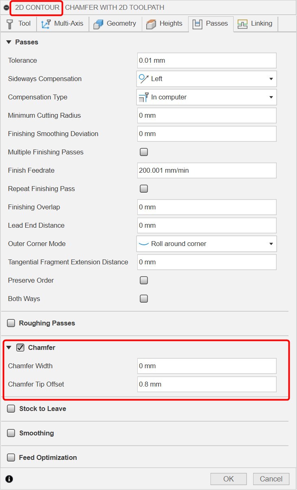
Task: Open the Outer Corner Mode dropdown
Action: click(206, 244)
